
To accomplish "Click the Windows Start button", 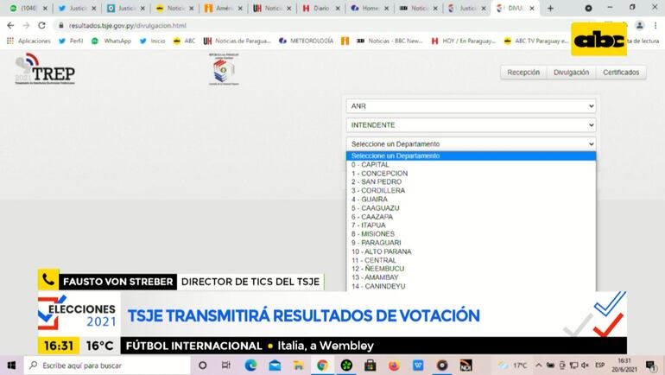I will 12,365.
